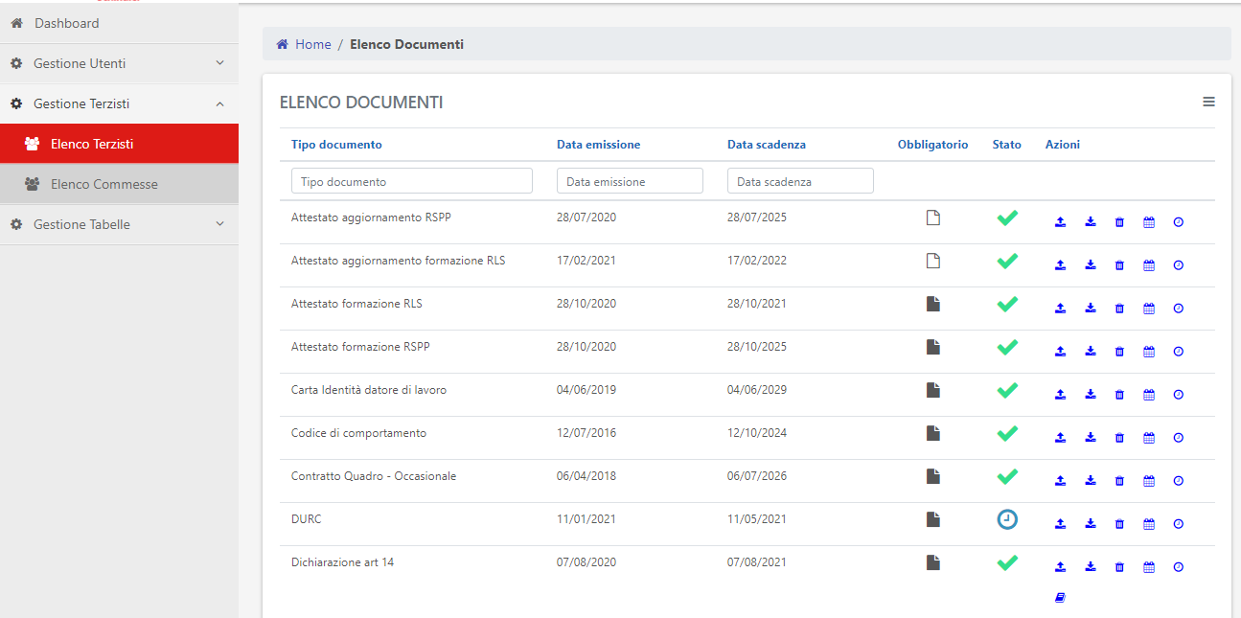This screenshot has width=1241, height=618.
Task: Open calendar for Codice di comportamento
Action: pyautogui.click(x=1149, y=438)
